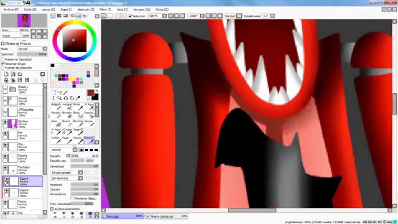Switch to the Nuevo Lienzo.sai tab
Screen dimensions: 398x224
162,216
